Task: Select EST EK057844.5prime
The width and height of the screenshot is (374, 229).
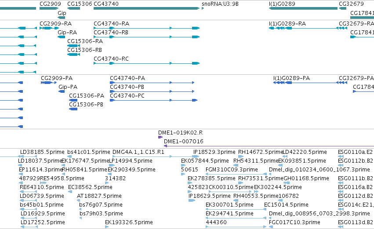Action: coord(205,161)
